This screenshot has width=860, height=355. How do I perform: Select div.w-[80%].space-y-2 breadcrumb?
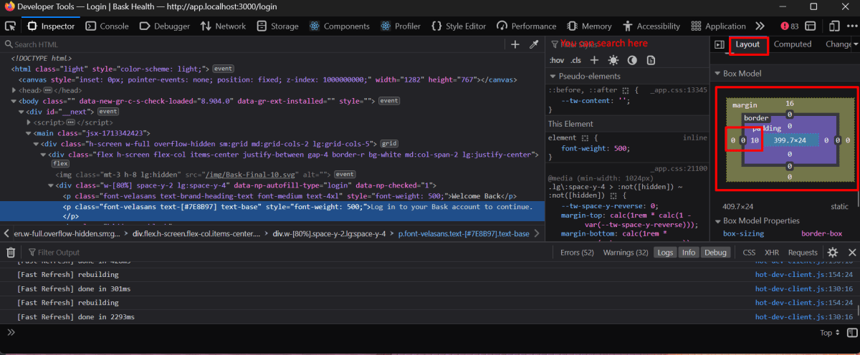[x=329, y=233]
